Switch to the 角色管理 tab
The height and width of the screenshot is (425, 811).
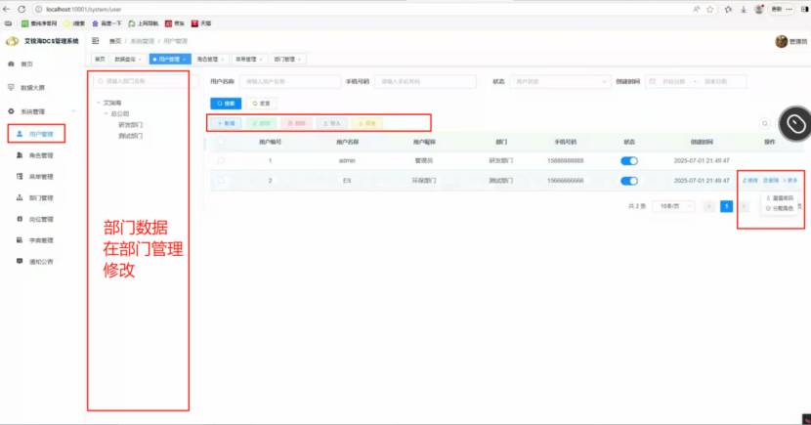pos(210,60)
